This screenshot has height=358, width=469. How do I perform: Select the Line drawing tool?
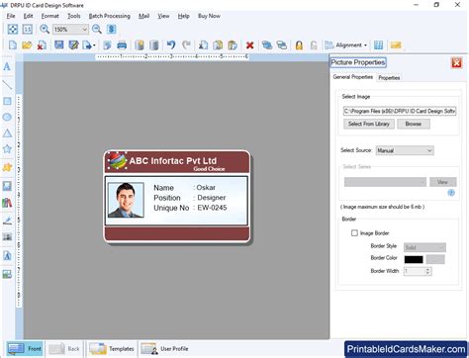tap(7, 85)
